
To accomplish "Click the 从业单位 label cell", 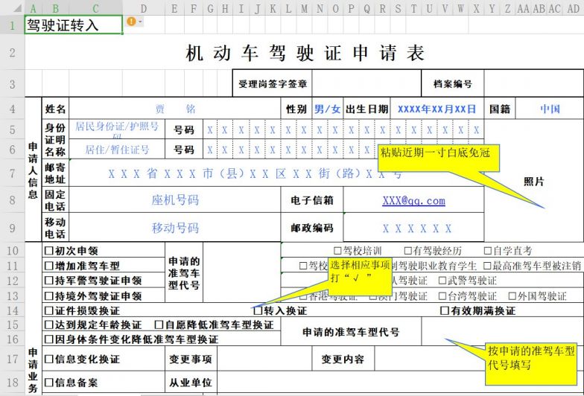I will coord(191,383).
